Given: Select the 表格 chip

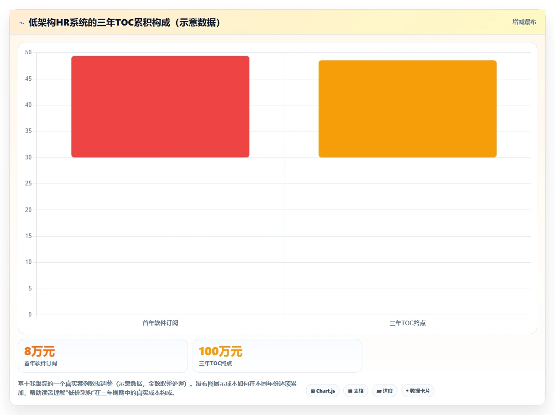Looking at the screenshot, I should click(356, 391).
